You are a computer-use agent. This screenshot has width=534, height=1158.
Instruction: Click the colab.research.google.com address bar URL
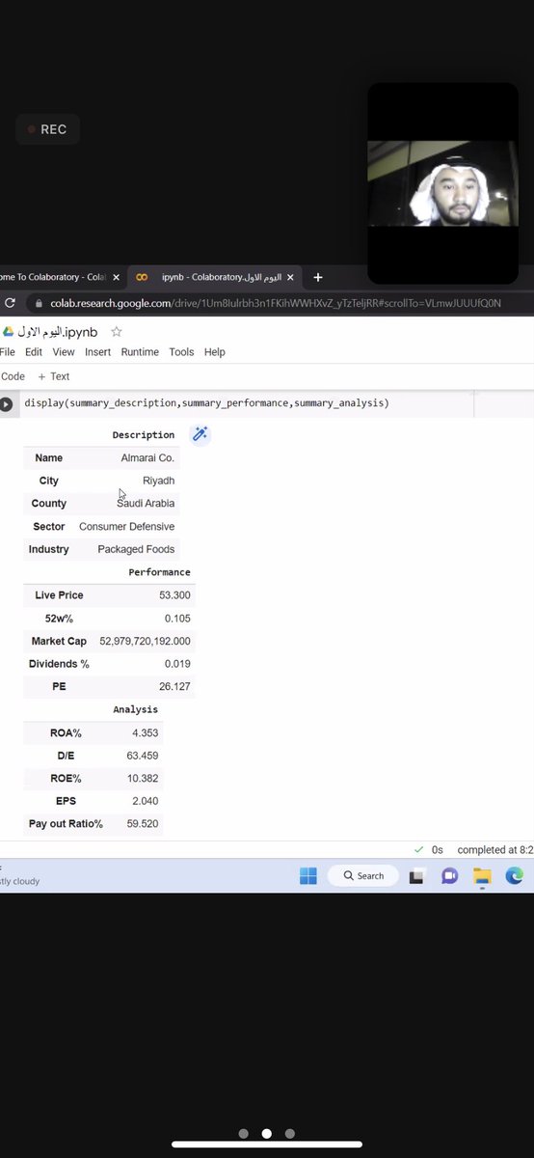click(276, 303)
